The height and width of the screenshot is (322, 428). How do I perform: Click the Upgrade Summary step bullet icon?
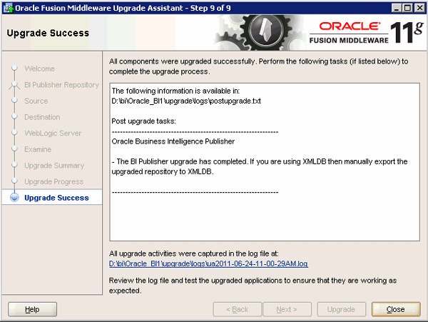click(x=14, y=165)
